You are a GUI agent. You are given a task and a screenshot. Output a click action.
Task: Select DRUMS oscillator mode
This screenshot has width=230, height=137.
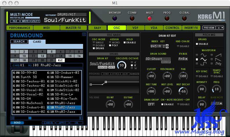[x=94, y=48]
